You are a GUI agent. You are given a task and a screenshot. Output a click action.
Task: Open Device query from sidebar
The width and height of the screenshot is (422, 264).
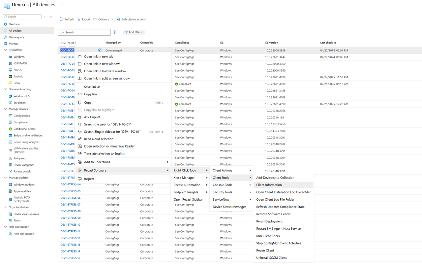(x=16, y=37)
